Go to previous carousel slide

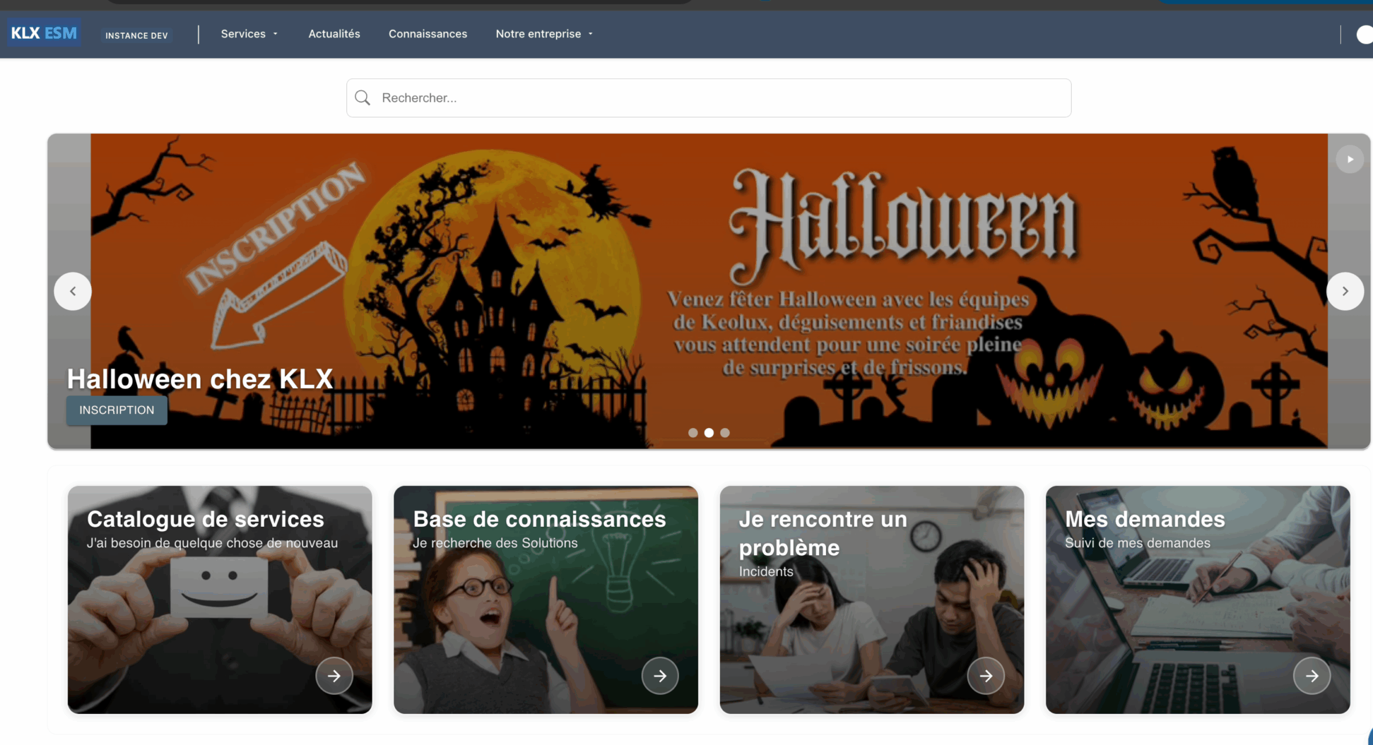73,291
